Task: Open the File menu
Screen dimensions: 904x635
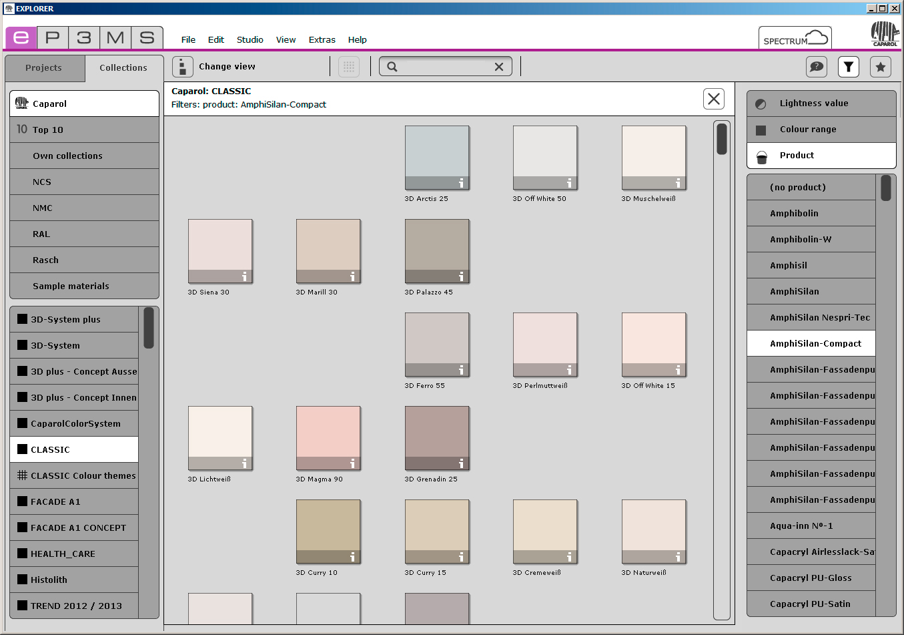Action: coord(188,39)
